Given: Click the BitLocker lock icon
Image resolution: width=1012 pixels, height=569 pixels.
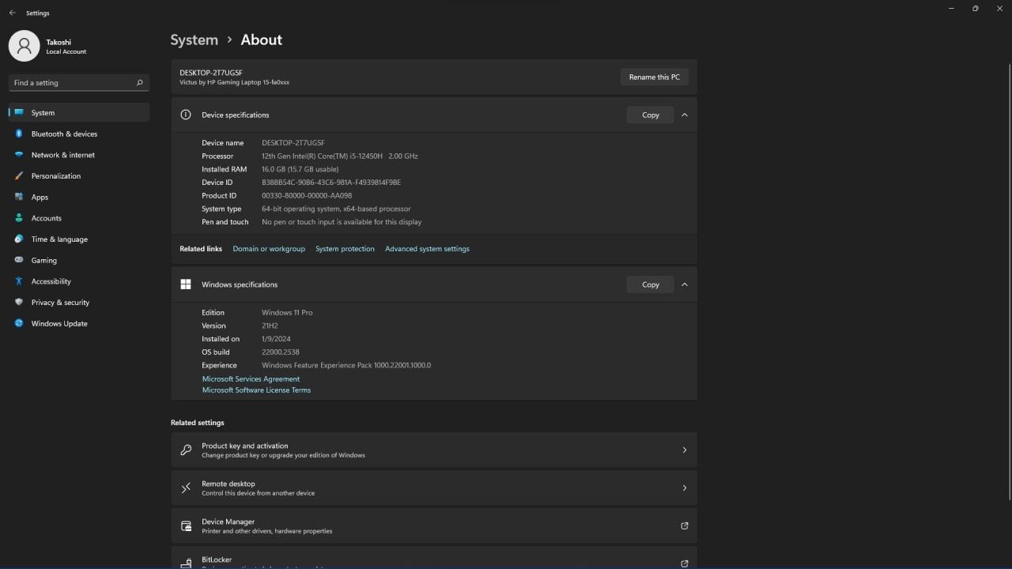Looking at the screenshot, I should (186, 563).
